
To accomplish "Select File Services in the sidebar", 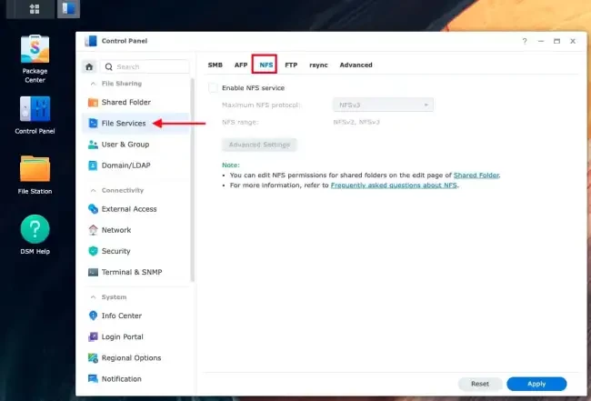I will pos(135,124).
